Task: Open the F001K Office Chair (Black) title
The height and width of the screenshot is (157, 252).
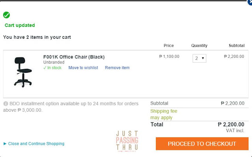Action: click(x=74, y=57)
